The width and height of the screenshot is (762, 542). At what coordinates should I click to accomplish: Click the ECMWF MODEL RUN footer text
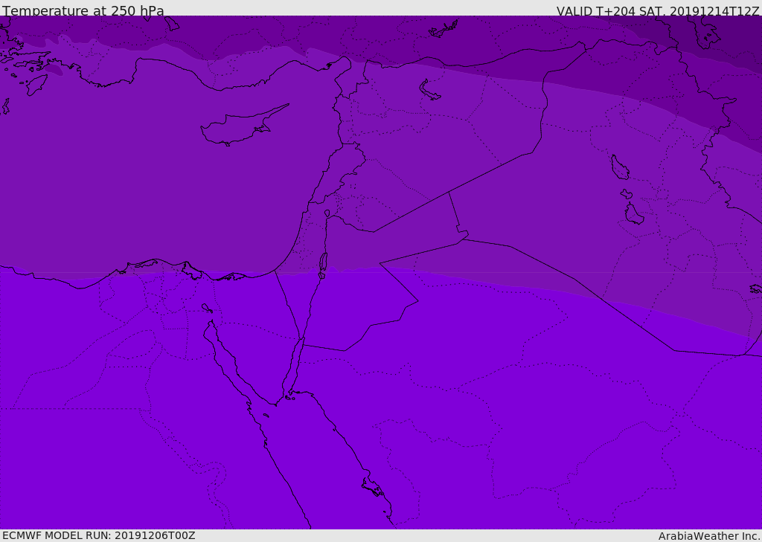[99, 535]
